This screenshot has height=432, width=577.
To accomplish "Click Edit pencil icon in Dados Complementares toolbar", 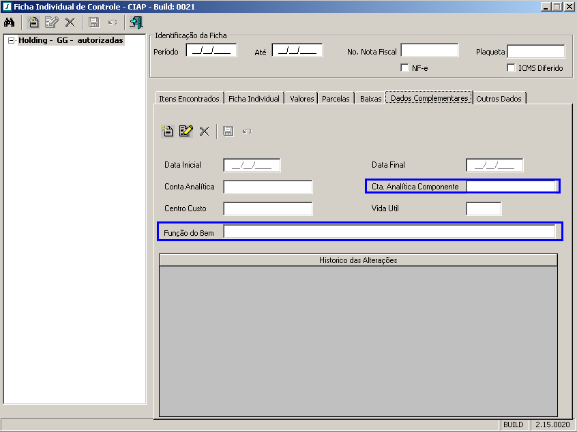I will pos(186,132).
